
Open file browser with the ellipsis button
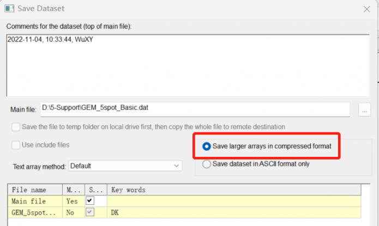coord(364,110)
